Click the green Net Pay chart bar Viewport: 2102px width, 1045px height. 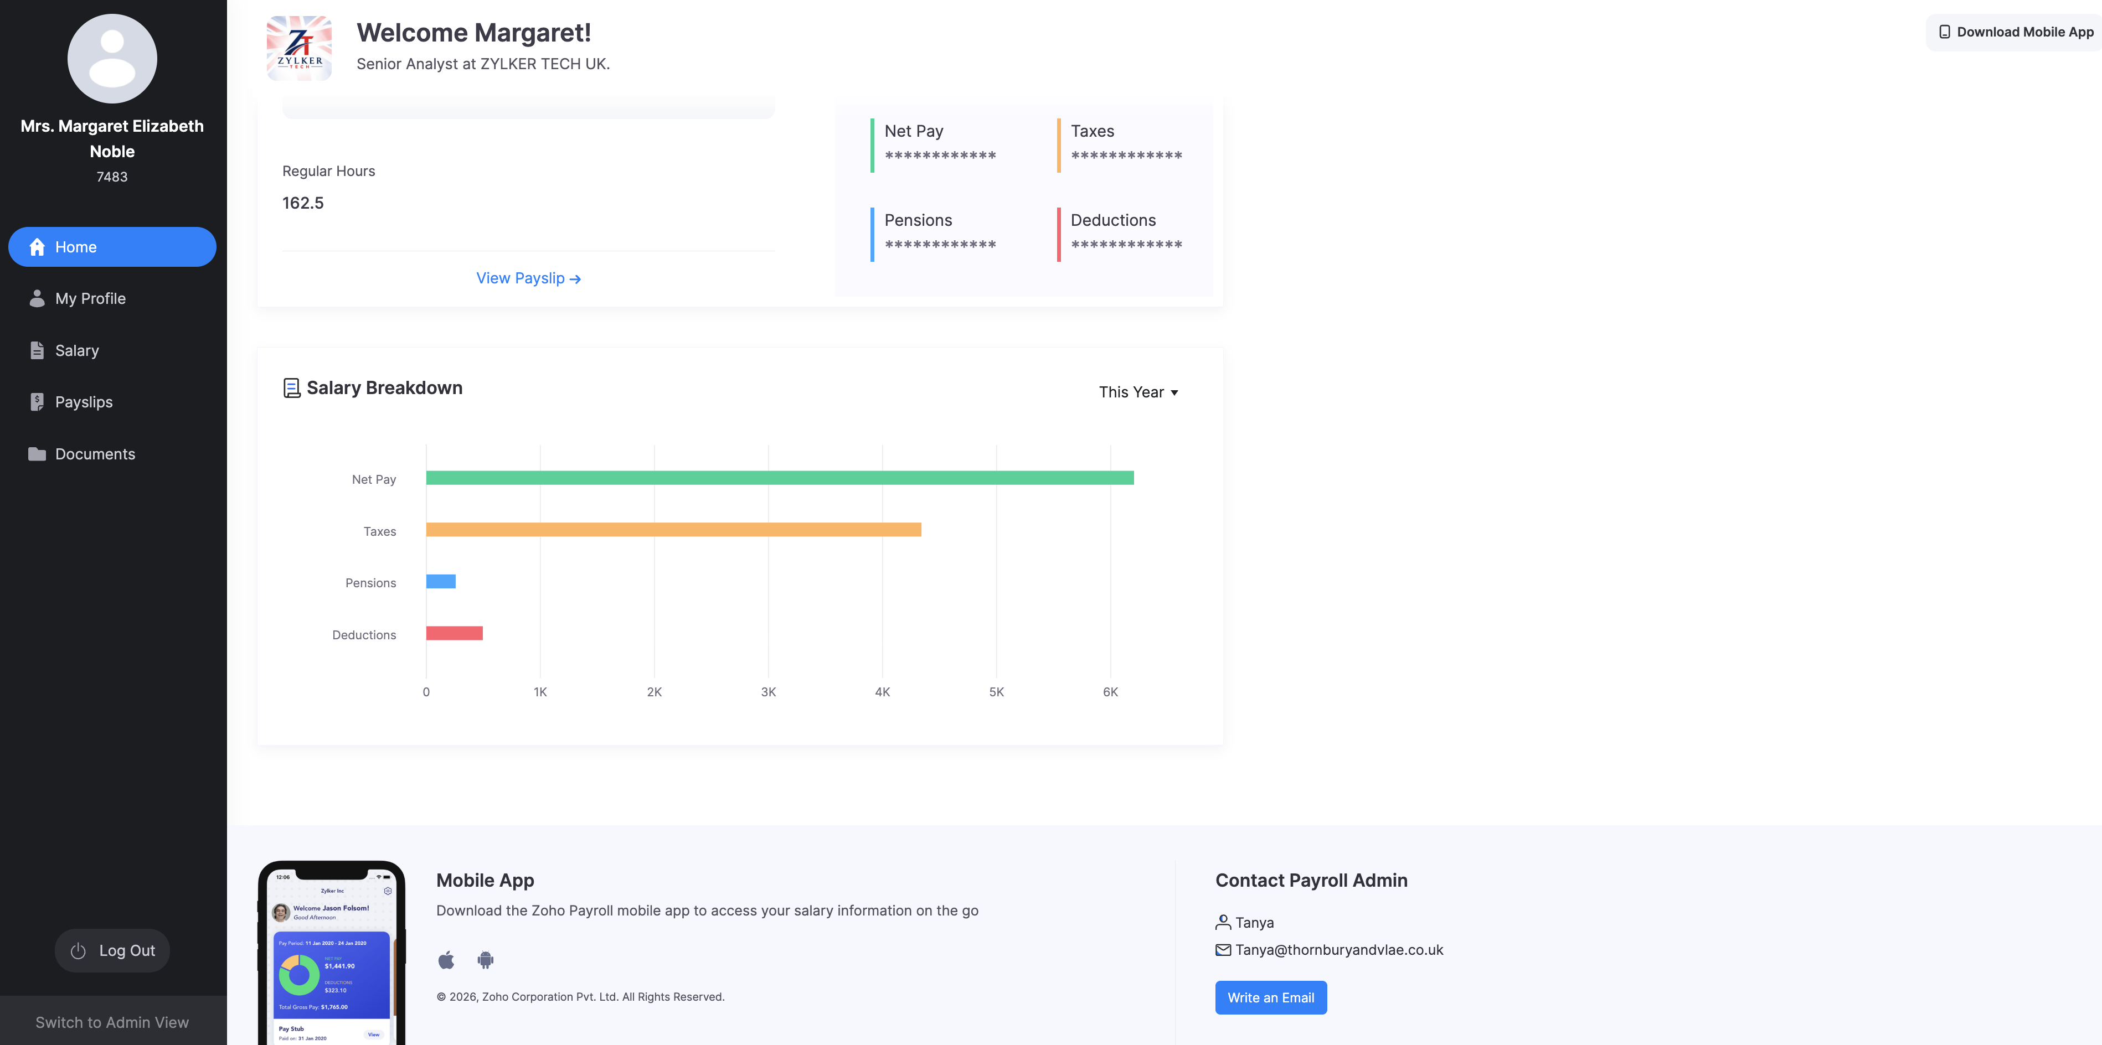779,478
